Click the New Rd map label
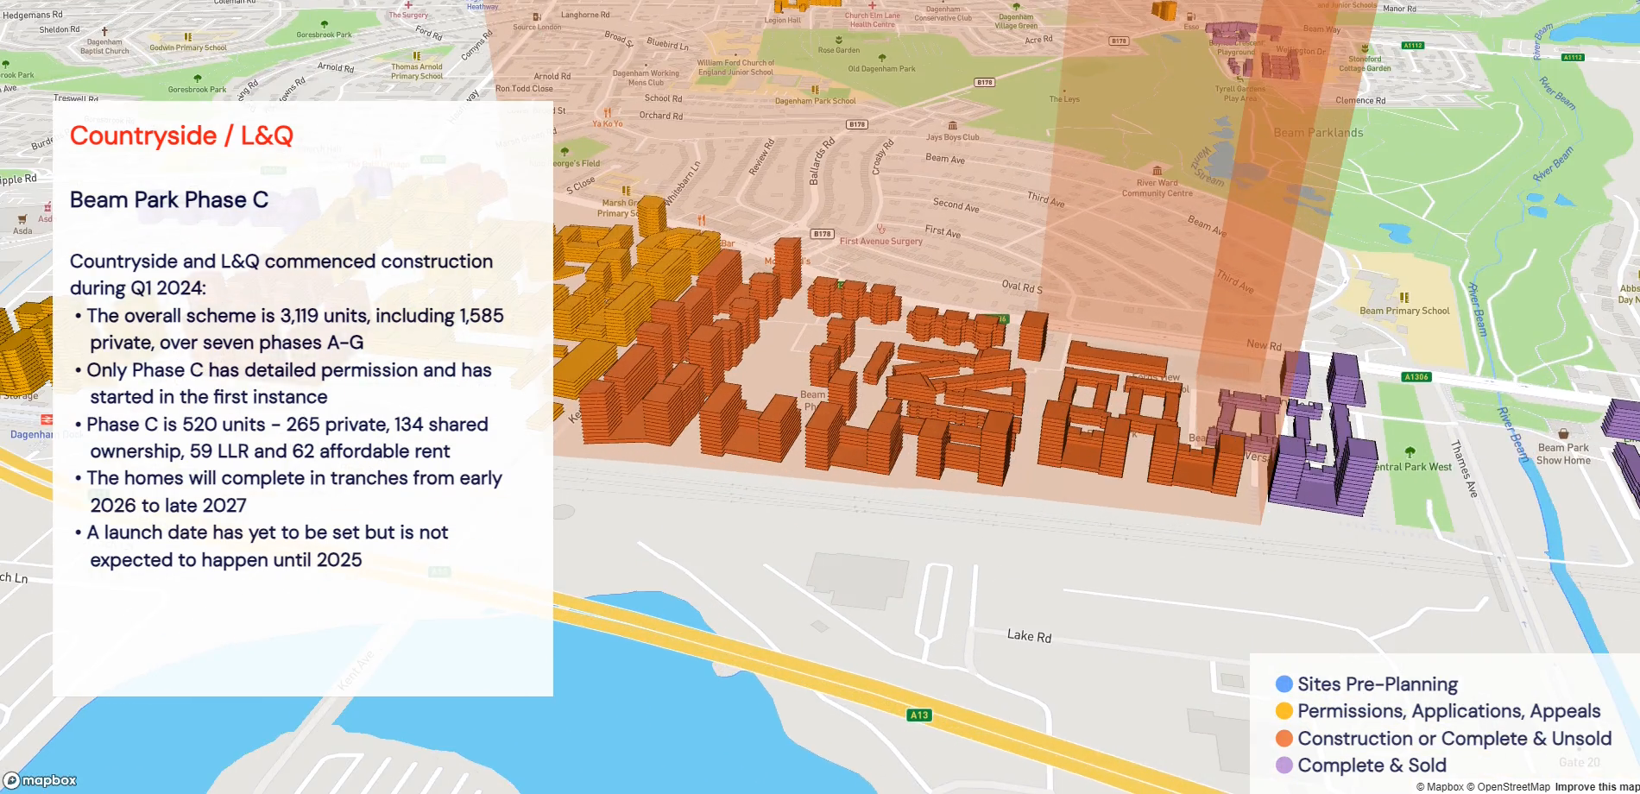 coord(1264,345)
